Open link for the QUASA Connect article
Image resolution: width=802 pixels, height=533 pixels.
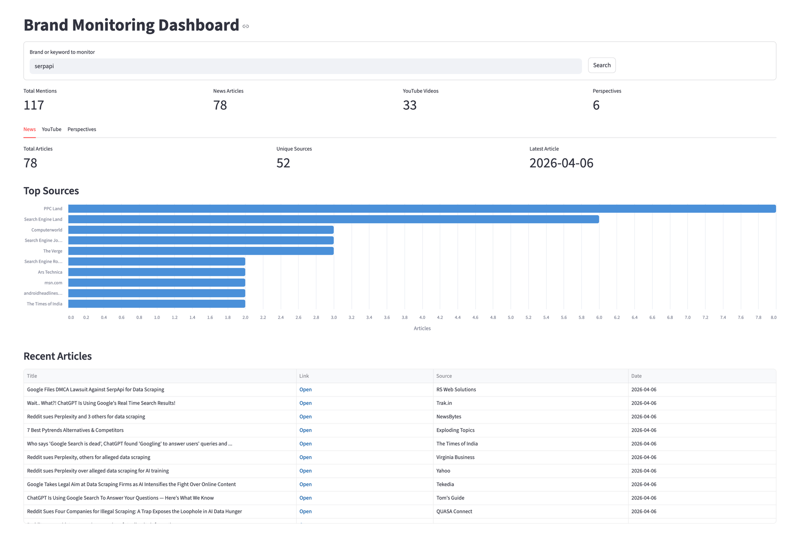306,512
